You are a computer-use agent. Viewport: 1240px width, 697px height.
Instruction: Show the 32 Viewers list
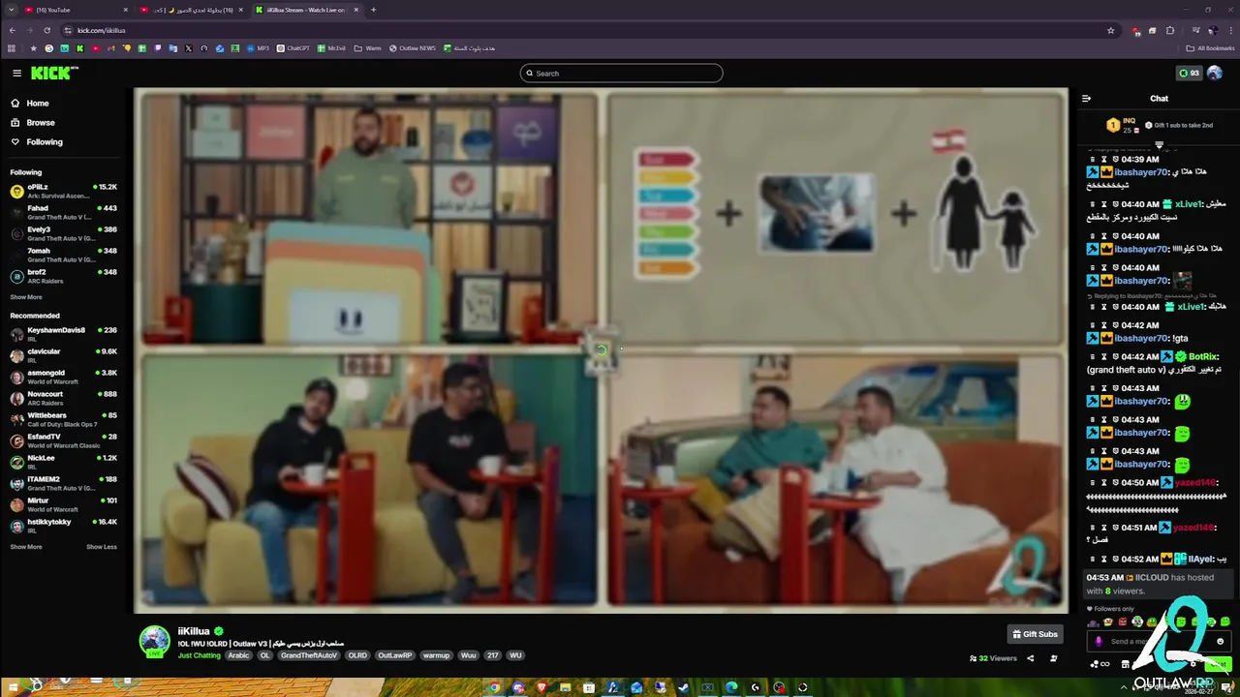point(993,658)
